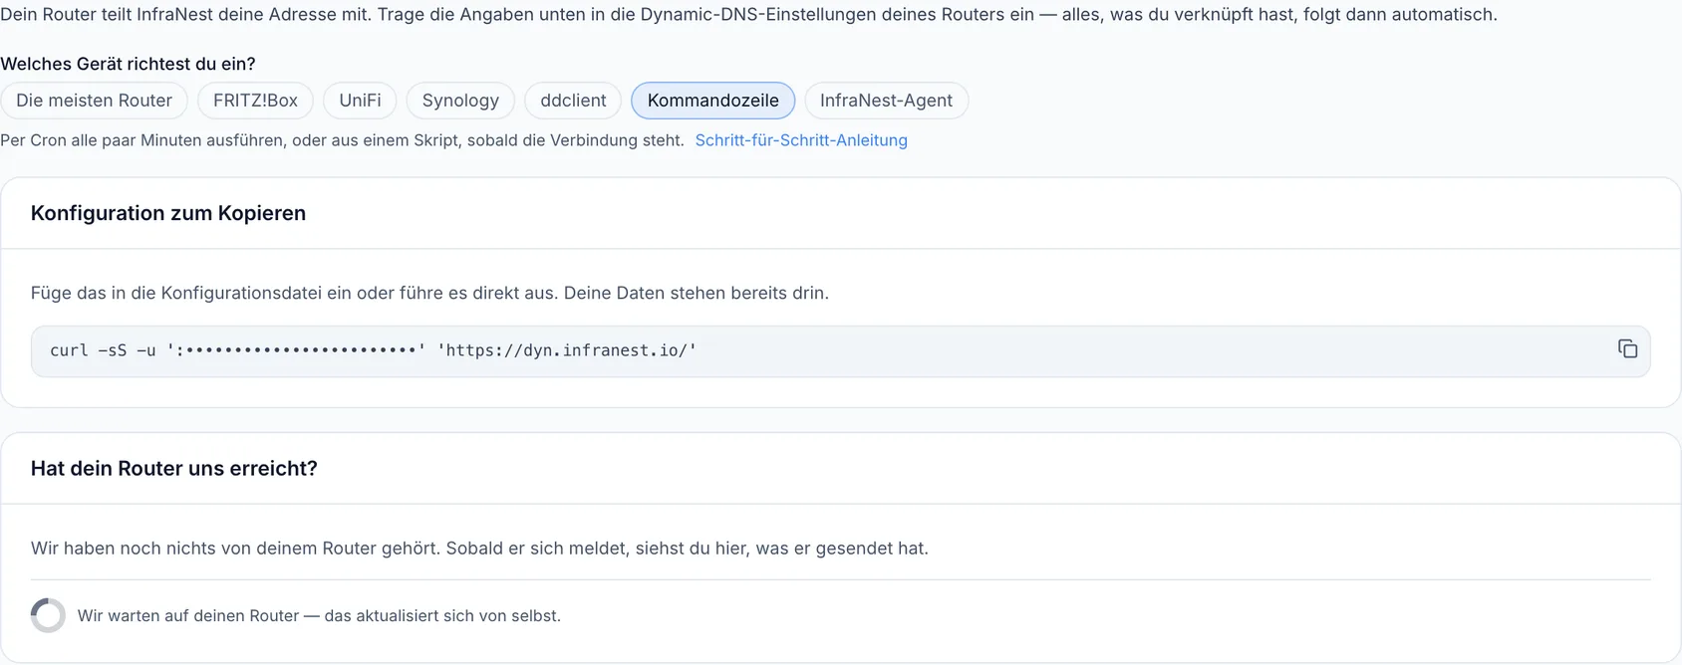The height and width of the screenshot is (665, 1682).
Task: Click the 'Hat dein Router uns erreicht?' heading
Action: 174,468
